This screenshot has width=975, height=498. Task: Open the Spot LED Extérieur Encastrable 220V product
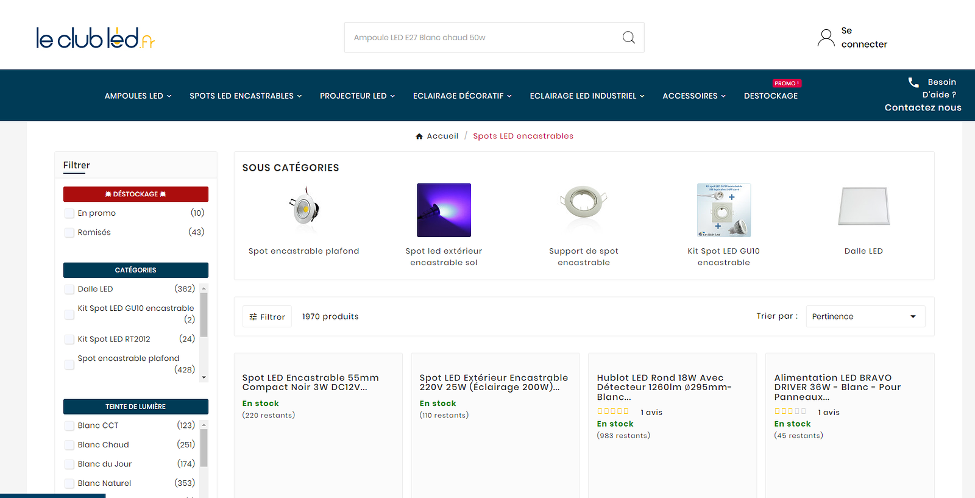tap(494, 383)
